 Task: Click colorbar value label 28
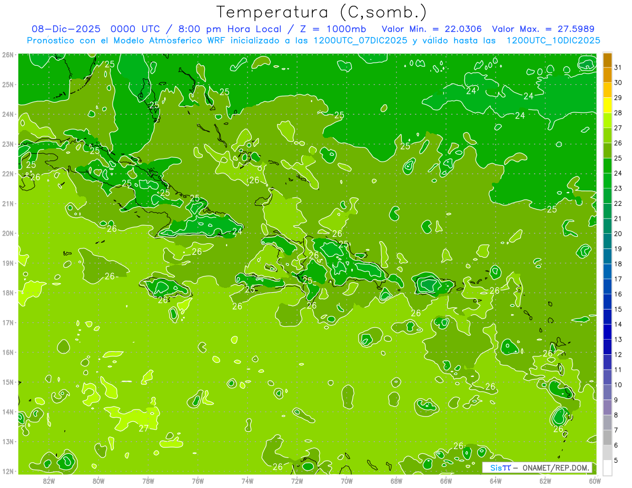618,113
